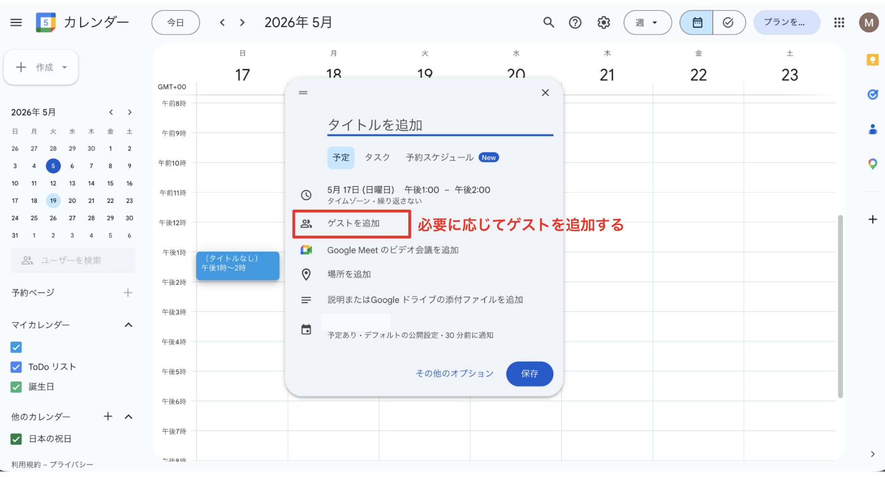Screen dimensions: 885x477
Task: Click the description or Drive attachment field
Action: tap(425, 300)
